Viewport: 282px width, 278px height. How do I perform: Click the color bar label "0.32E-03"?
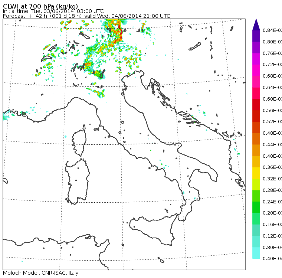(272, 179)
